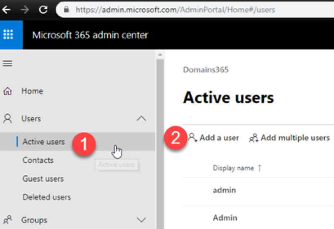
Task: Click Add a user button
Action: [214, 138]
